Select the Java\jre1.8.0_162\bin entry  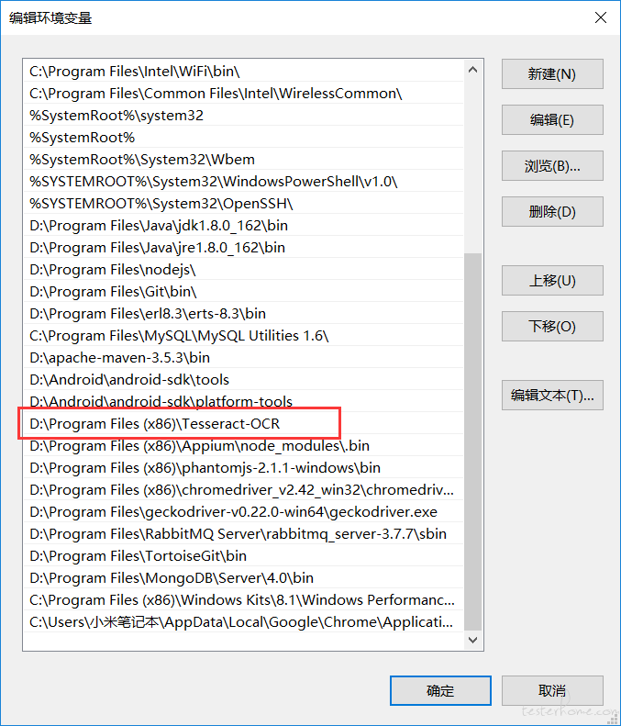243,247
